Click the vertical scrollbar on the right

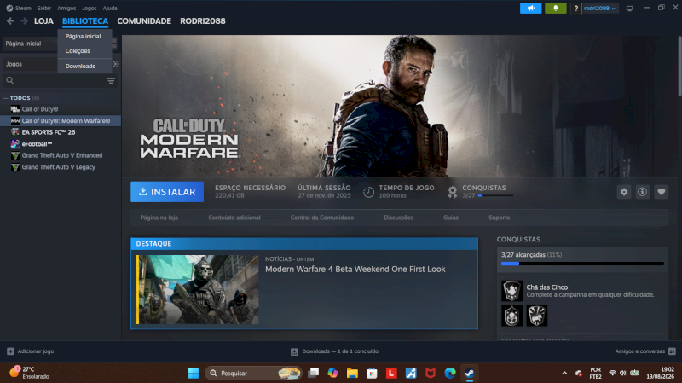tap(679, 67)
